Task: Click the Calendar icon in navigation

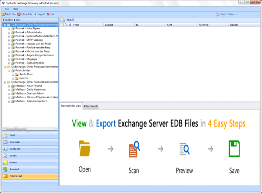Action: click(x=5, y=142)
